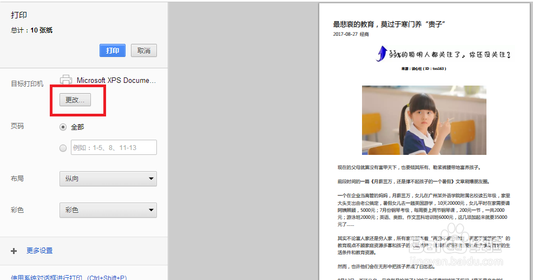
Task: Click the page range input field
Action: coord(114,147)
